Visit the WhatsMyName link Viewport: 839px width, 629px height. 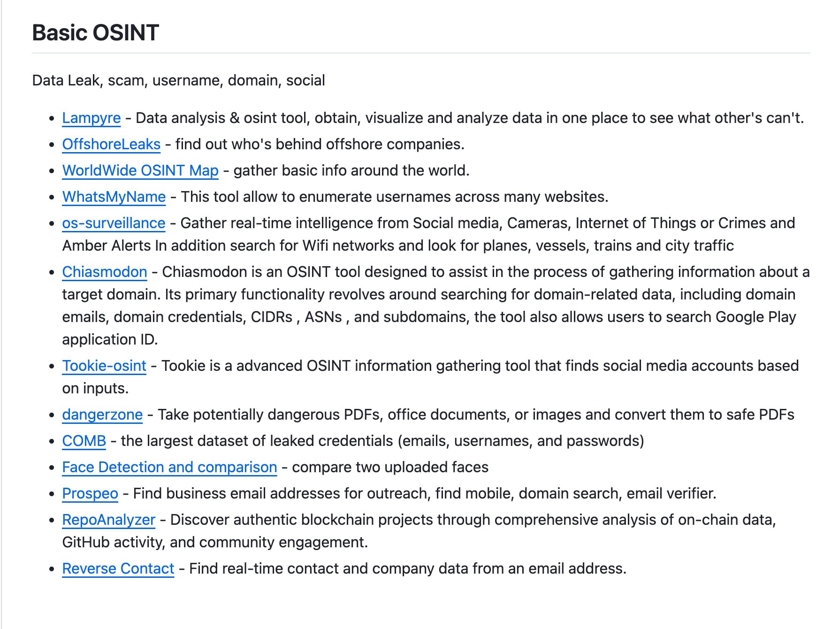(x=114, y=197)
